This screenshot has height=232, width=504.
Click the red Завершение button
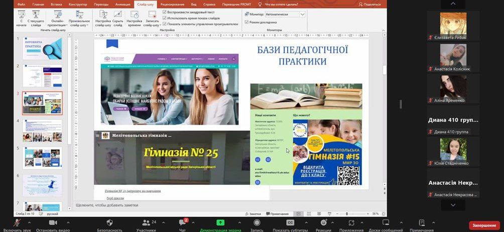pos(484,225)
